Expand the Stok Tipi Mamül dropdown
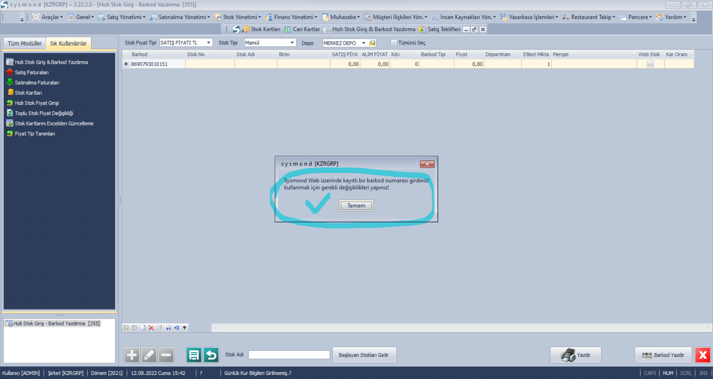 tap(292, 43)
